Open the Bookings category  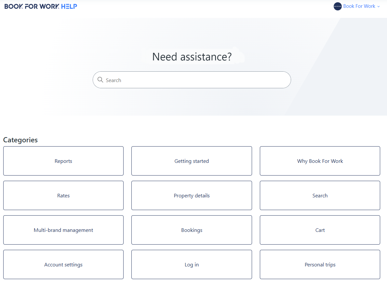(192, 230)
